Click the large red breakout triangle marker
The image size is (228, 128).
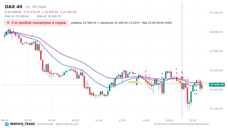[x=182, y=78]
